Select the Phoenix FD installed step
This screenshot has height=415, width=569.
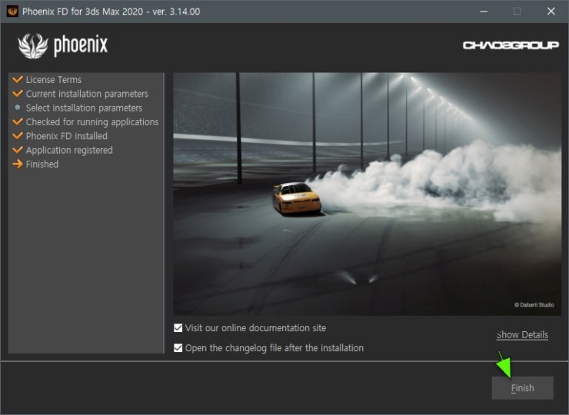(67, 136)
